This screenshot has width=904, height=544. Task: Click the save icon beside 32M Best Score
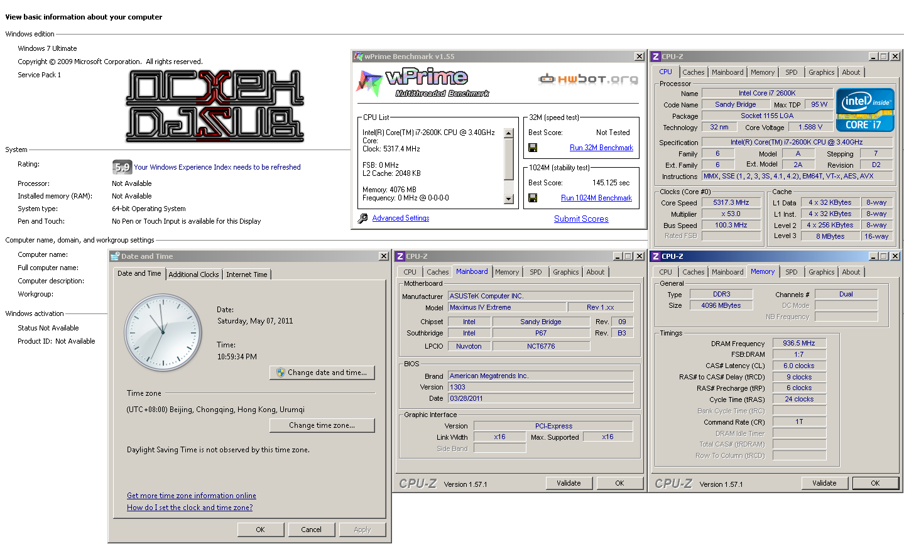[x=533, y=148]
